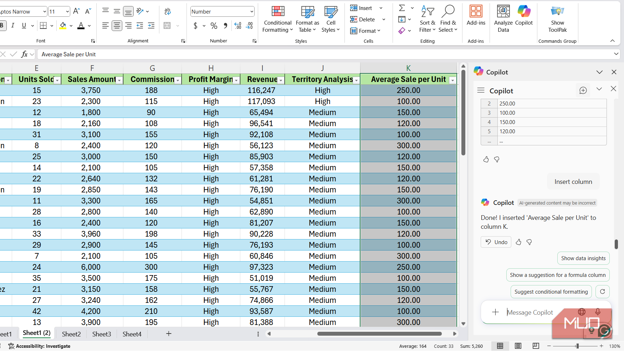Start new Copilot chat
This screenshot has width=624, height=351.
583,91
